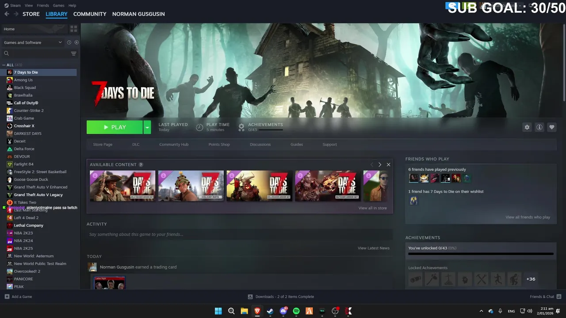The height and width of the screenshot is (318, 566).
Task: Add 7 Days to Die to favorites
Action: 551,127
